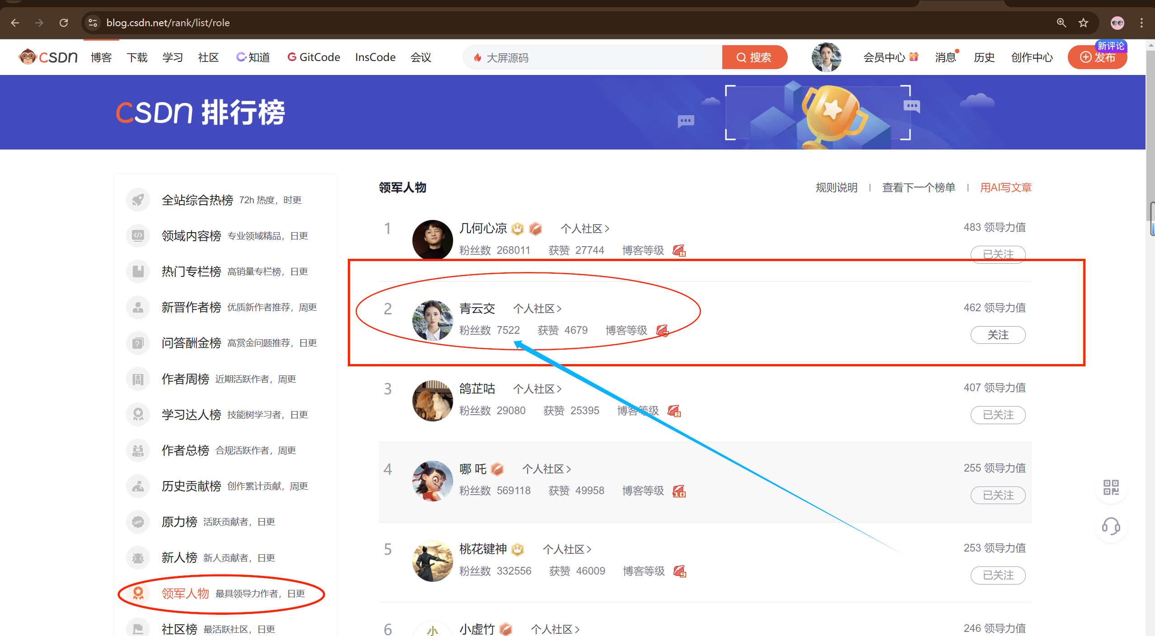Click 青云交's avatar thumbnail in ranking
This screenshot has height=636, width=1155.
[x=432, y=320]
